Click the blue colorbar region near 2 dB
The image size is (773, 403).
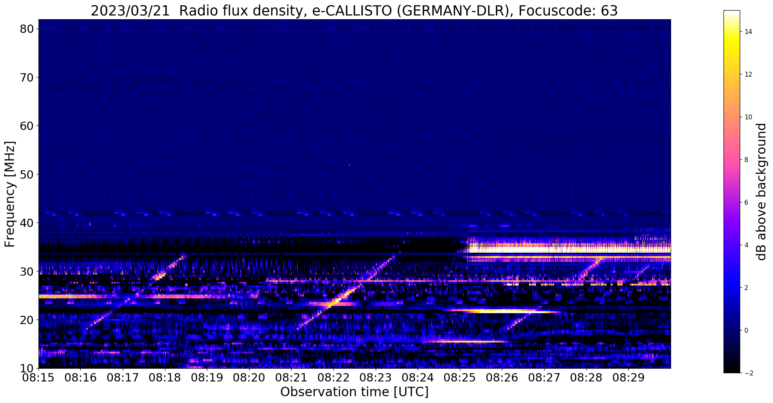(731, 288)
